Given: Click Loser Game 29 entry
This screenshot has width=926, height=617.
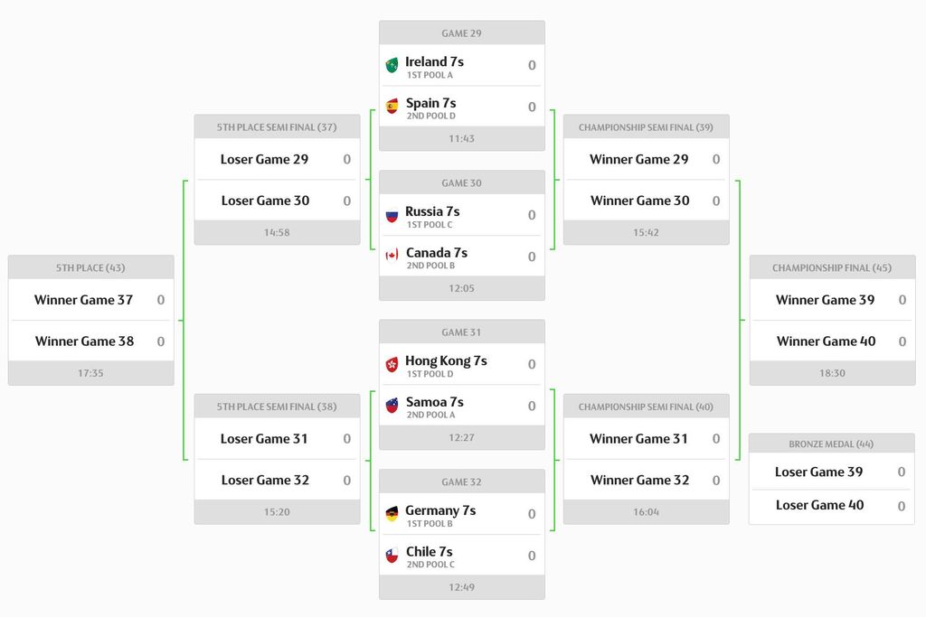Looking at the screenshot, I should 264,159.
